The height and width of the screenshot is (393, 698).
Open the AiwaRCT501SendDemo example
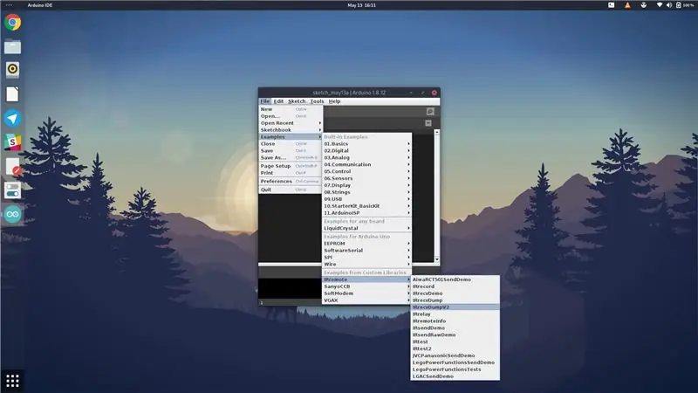455,279
